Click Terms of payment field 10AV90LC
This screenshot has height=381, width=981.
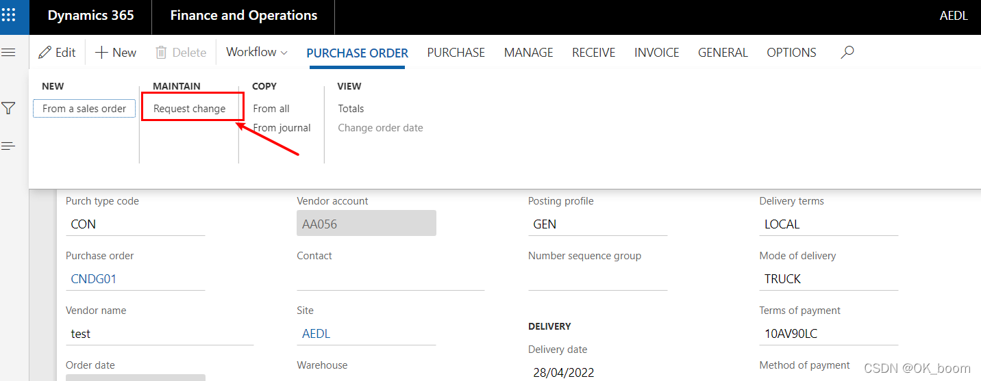(x=829, y=334)
